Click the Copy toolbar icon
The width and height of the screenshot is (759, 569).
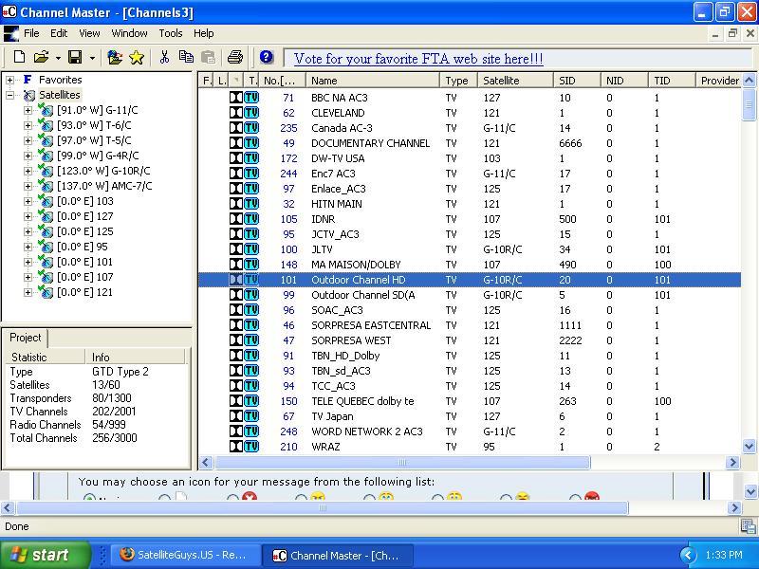click(x=186, y=57)
